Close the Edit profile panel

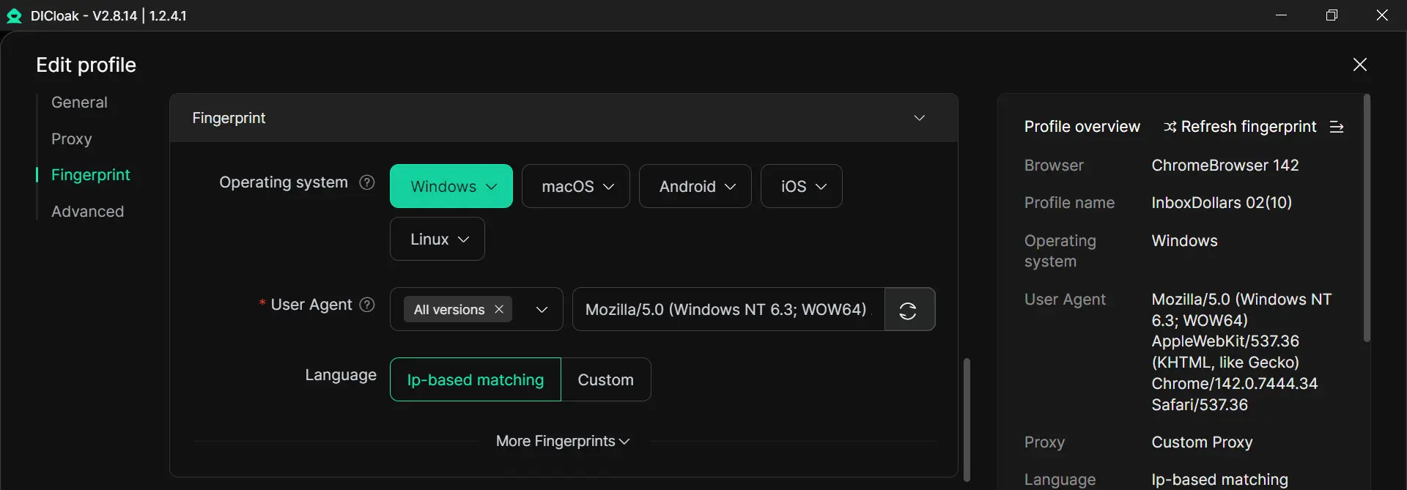click(1359, 64)
